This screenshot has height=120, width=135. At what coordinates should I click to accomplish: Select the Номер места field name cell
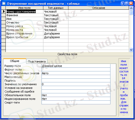24,30
